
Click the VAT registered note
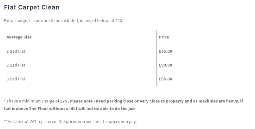70,121
